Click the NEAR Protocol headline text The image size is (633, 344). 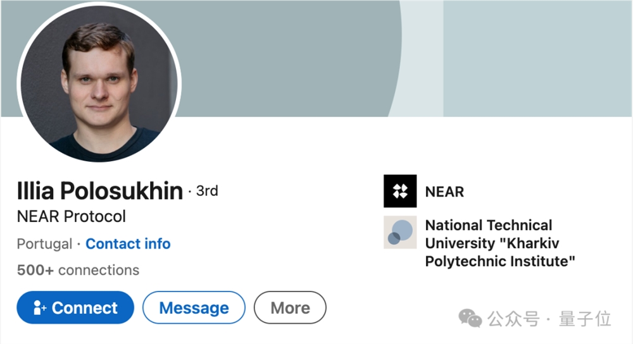point(72,216)
